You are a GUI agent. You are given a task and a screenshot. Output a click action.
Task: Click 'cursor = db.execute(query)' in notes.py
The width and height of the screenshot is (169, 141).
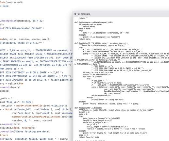pos(97,74)
